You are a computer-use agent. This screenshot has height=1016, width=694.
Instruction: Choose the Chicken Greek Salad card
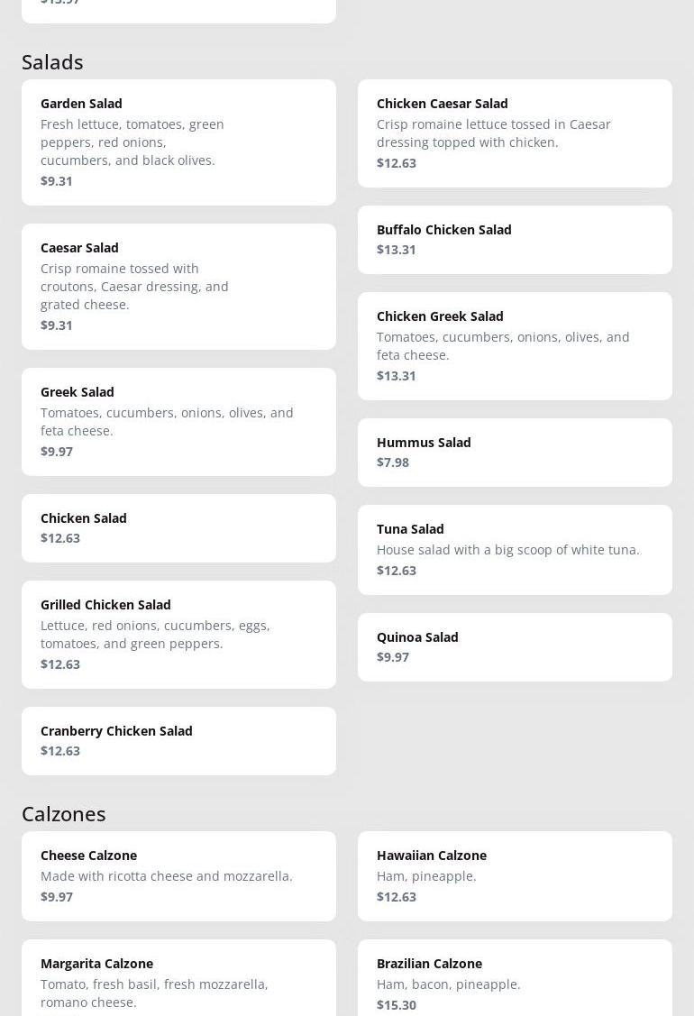tap(515, 345)
